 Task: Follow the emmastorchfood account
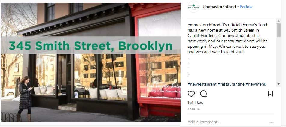coord(246,7)
